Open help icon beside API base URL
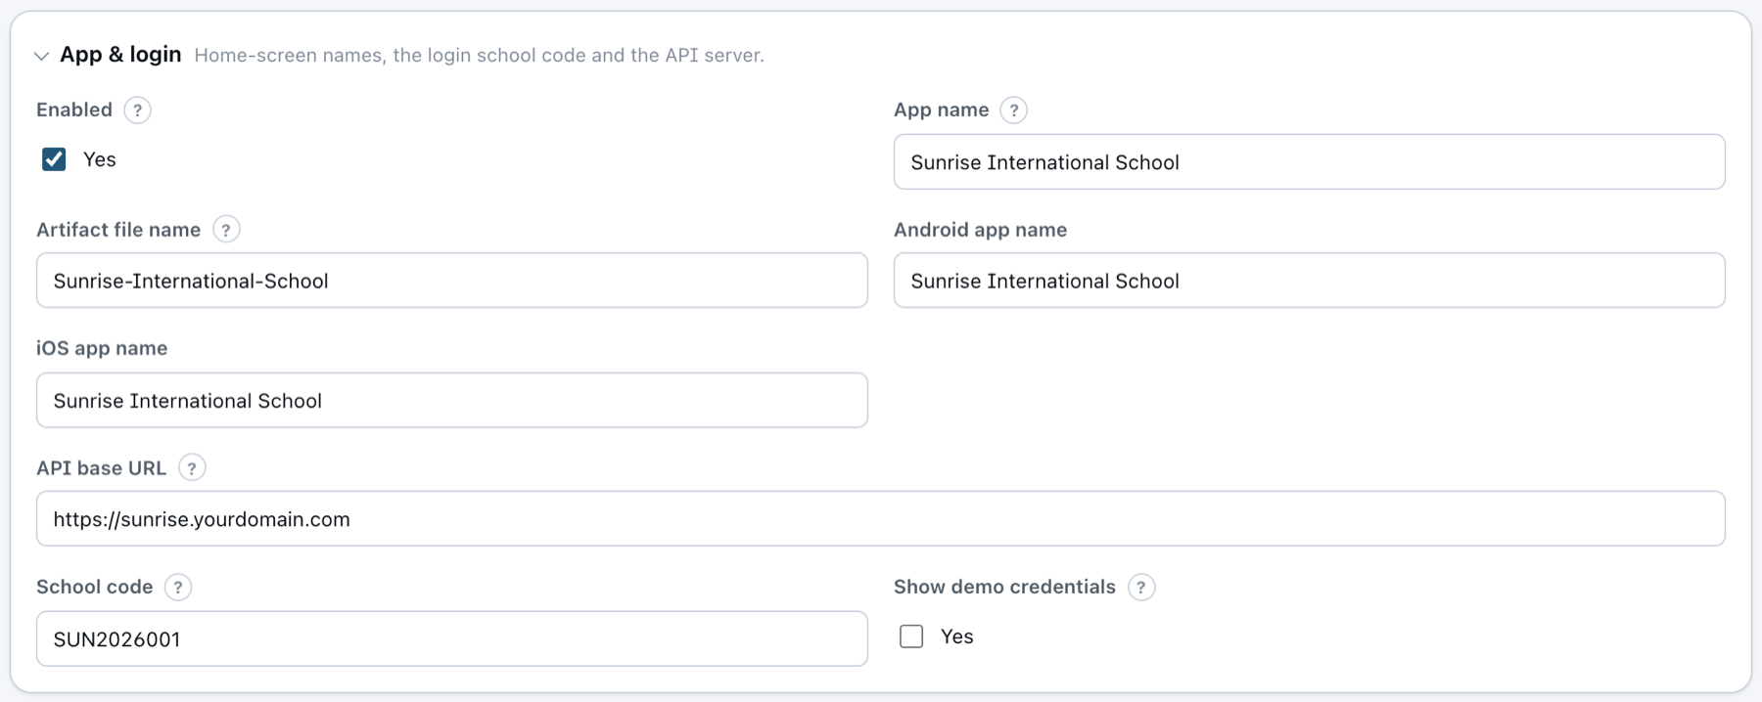Image resolution: width=1762 pixels, height=702 pixels. click(192, 468)
